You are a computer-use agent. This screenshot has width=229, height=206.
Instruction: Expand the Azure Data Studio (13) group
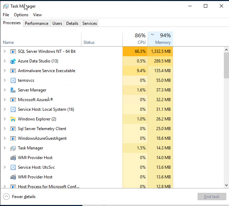(4, 61)
